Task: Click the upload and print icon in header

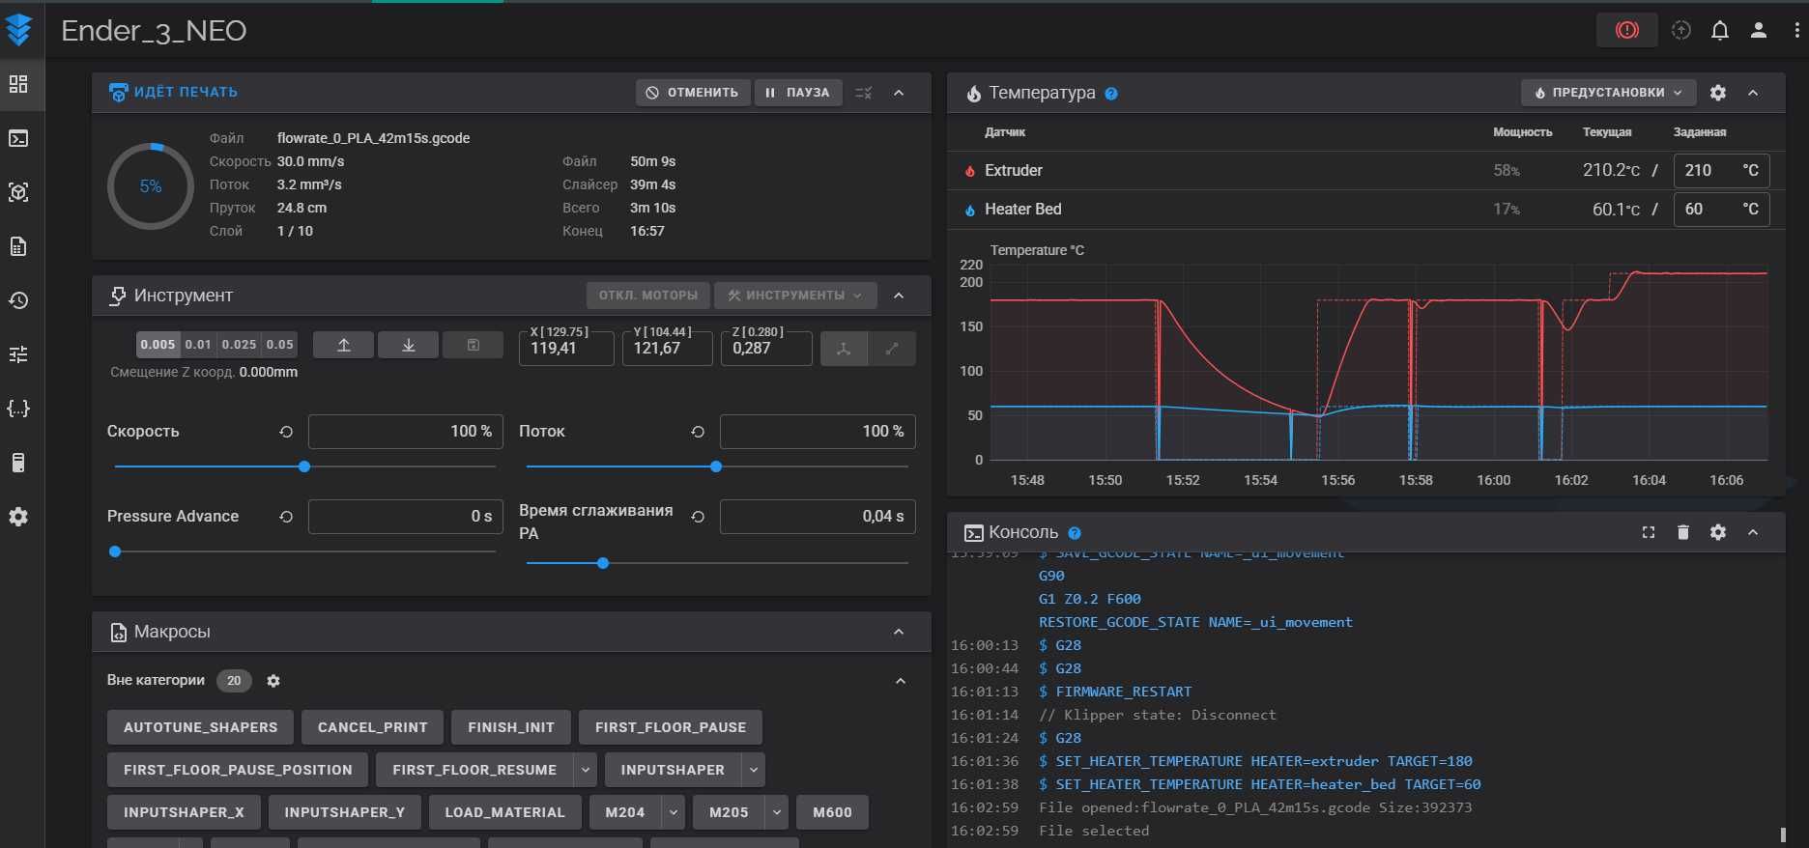Action: coord(1681,30)
